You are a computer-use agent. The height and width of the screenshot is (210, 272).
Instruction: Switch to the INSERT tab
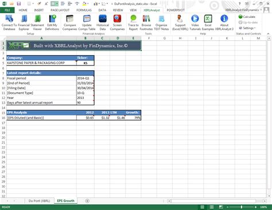coord(39,10)
